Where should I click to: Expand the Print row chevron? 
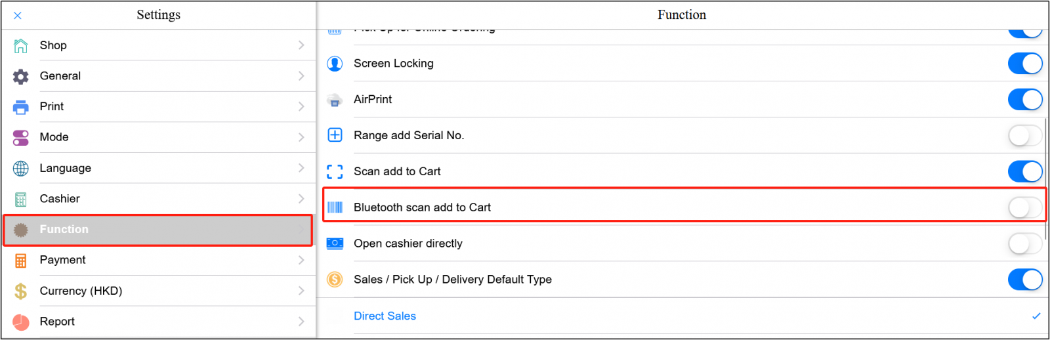pyautogui.click(x=301, y=106)
